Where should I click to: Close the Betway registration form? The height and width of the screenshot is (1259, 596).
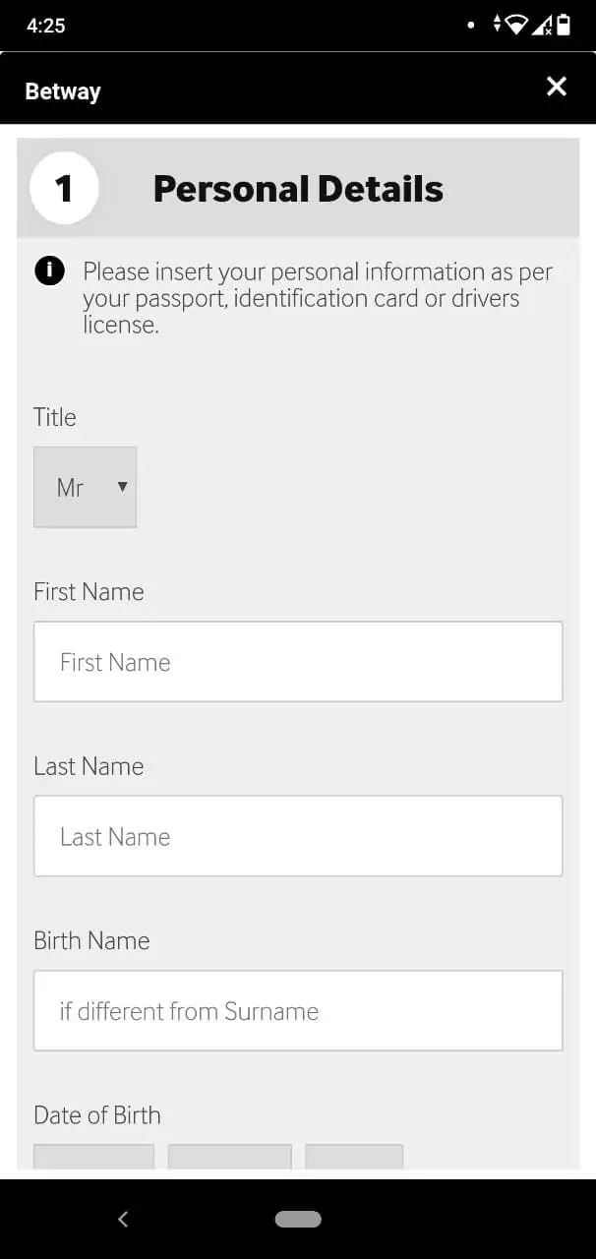point(557,87)
